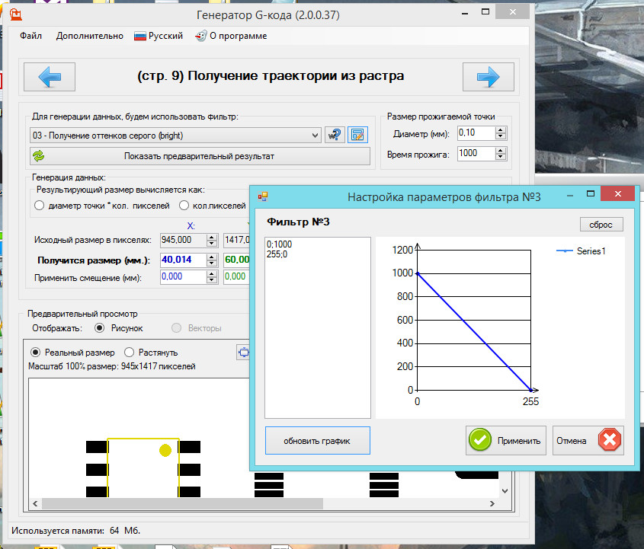Click the 'сброс' reset button
644x549 pixels.
(601, 225)
